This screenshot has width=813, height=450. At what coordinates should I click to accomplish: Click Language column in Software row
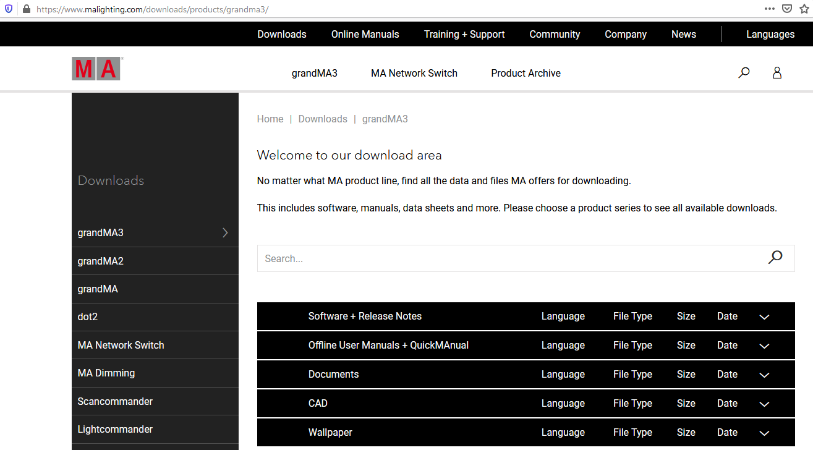(x=563, y=316)
